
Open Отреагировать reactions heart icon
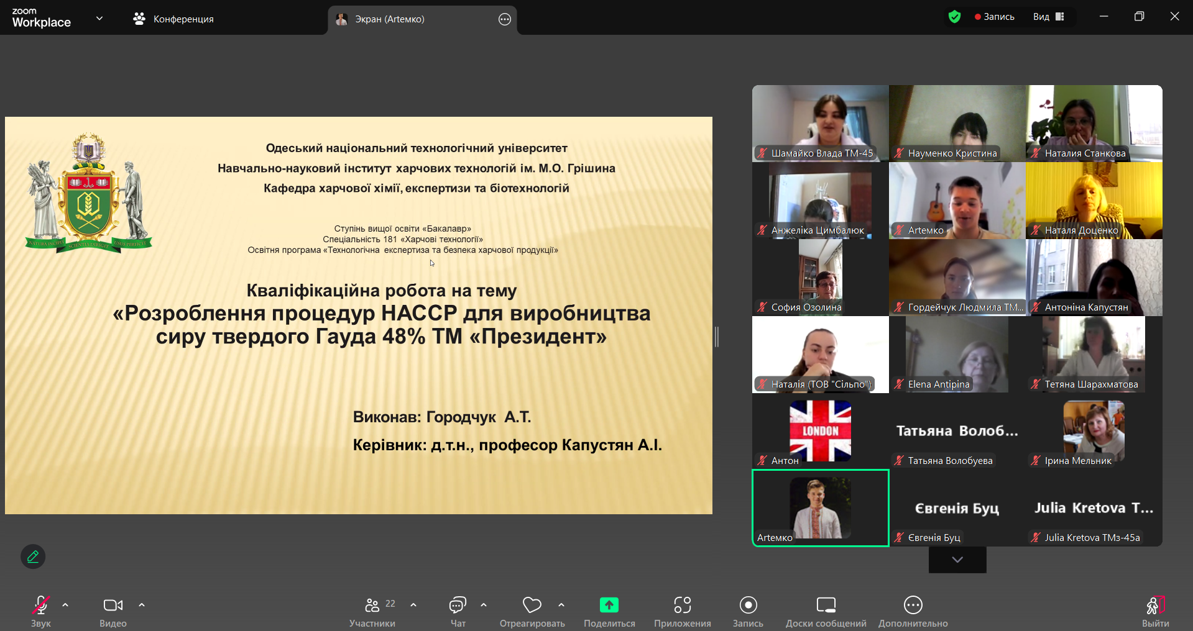click(532, 605)
